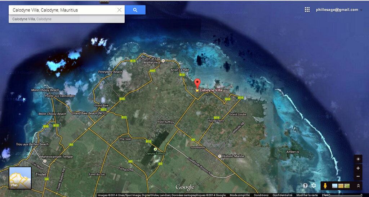Viewport: 369px width, 197px height.
Task: Open the Conditions link
Action: 261,195
